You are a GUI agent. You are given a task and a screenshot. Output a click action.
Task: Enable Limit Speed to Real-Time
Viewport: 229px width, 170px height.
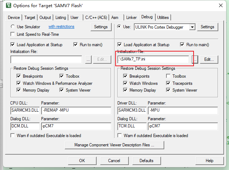[13, 34]
